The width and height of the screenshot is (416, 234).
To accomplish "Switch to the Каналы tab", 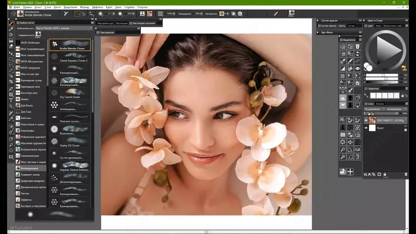I will [x=380, y=103].
